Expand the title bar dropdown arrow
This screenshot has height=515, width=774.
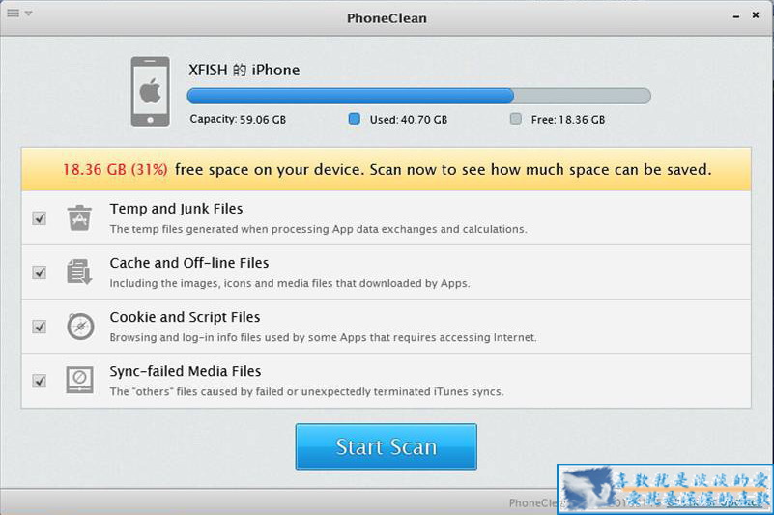tap(29, 14)
